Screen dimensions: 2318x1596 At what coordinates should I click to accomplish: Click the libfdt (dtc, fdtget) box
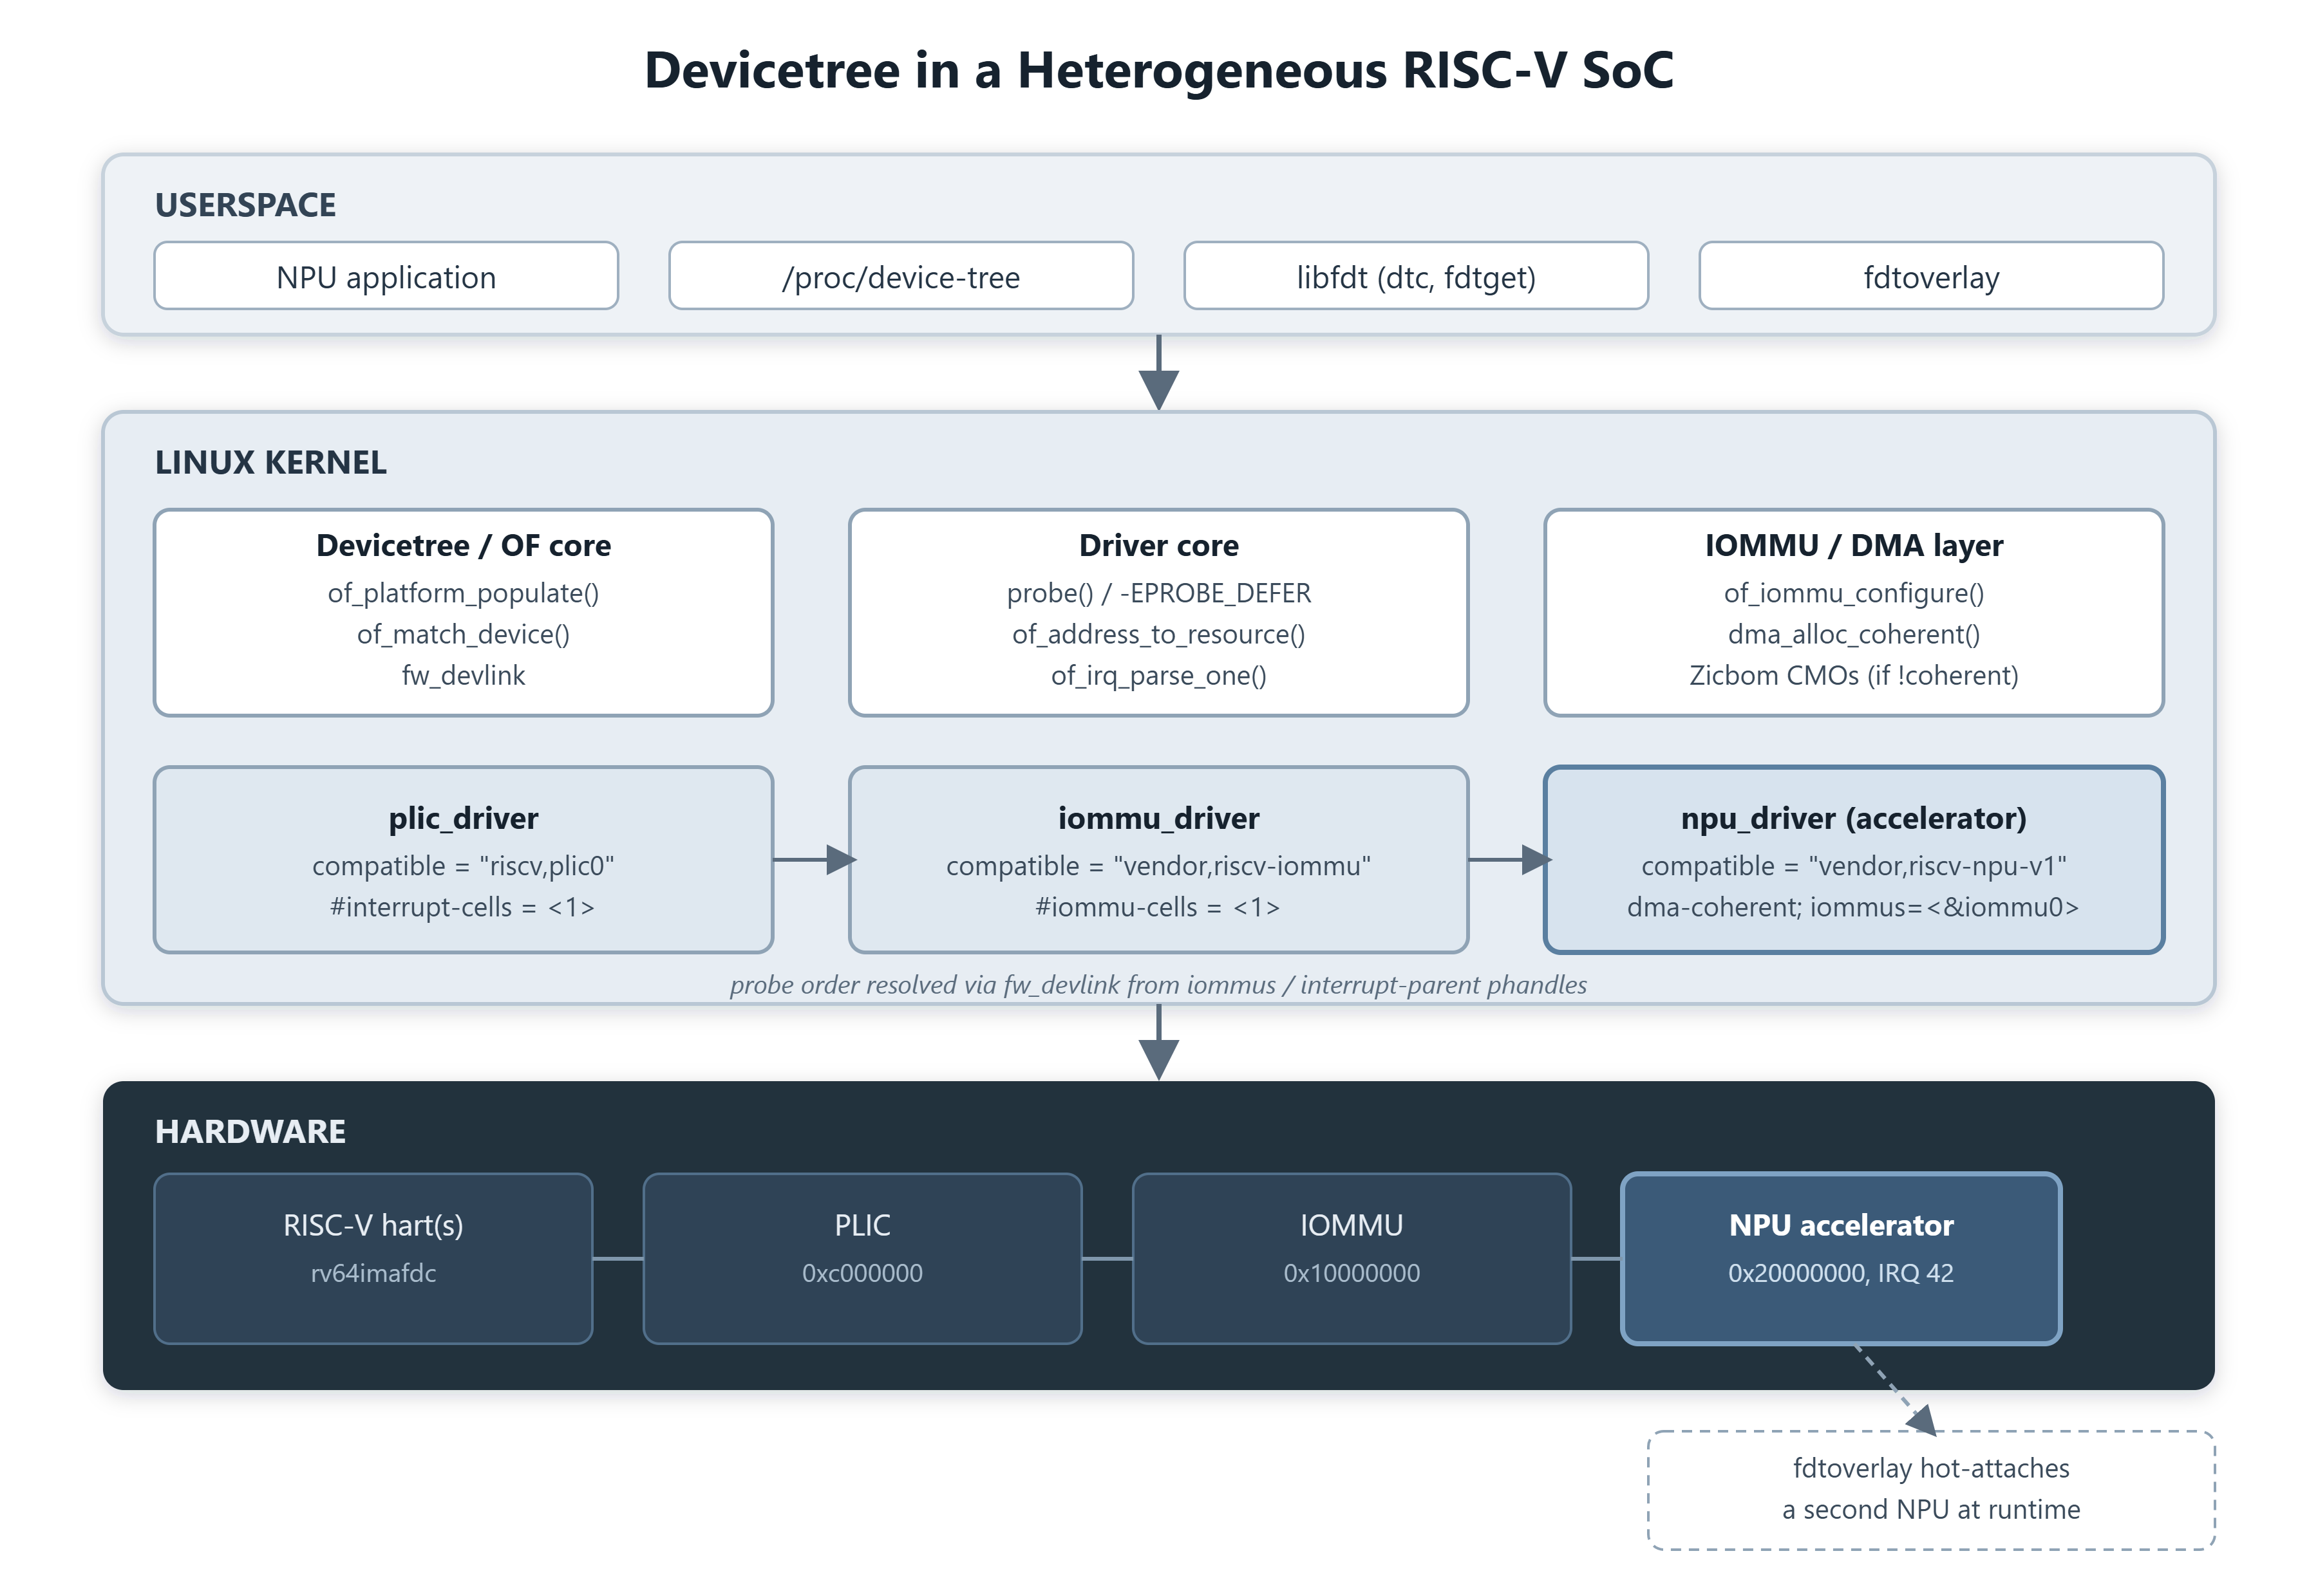pos(1416,276)
